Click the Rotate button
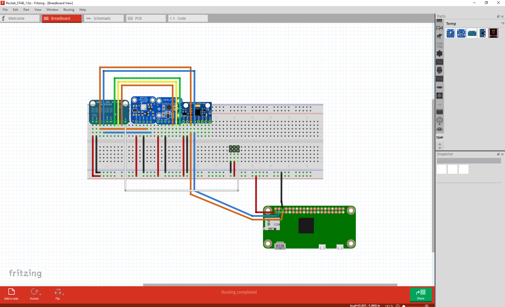The width and height of the screenshot is (505, 307). [x=34, y=294]
